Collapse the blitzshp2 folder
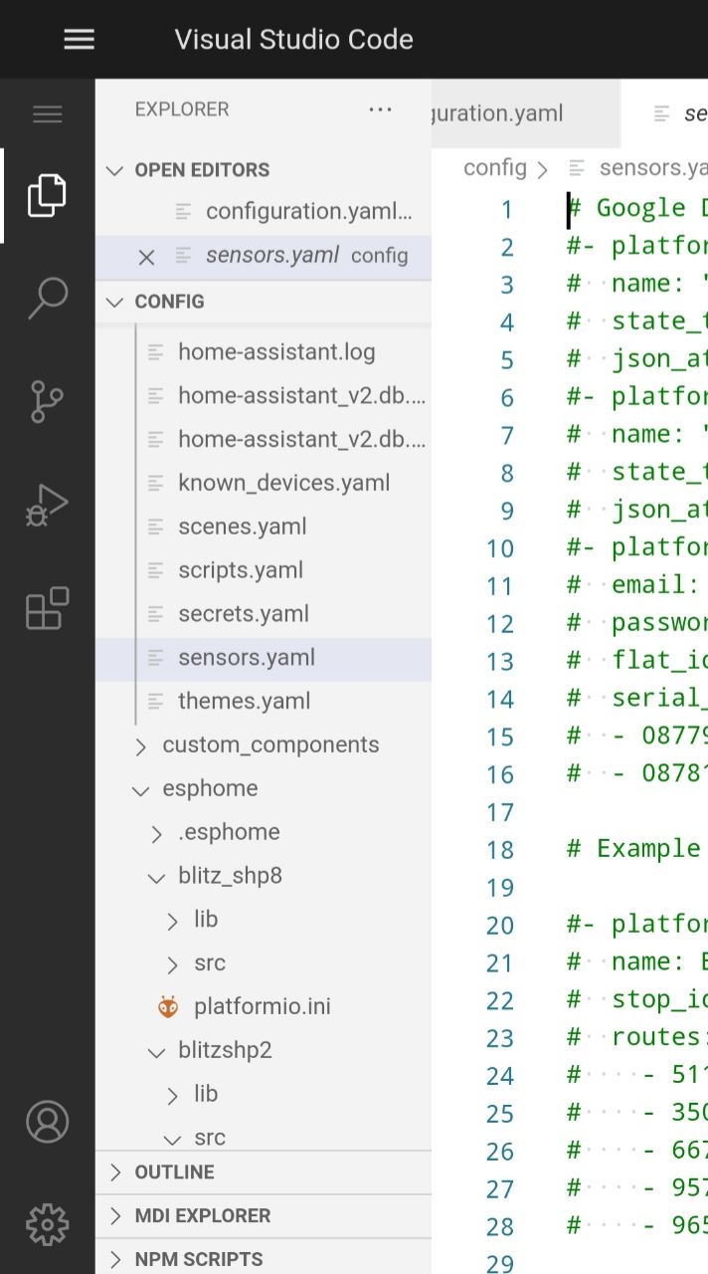This screenshot has height=1274, width=708. click(x=157, y=1051)
